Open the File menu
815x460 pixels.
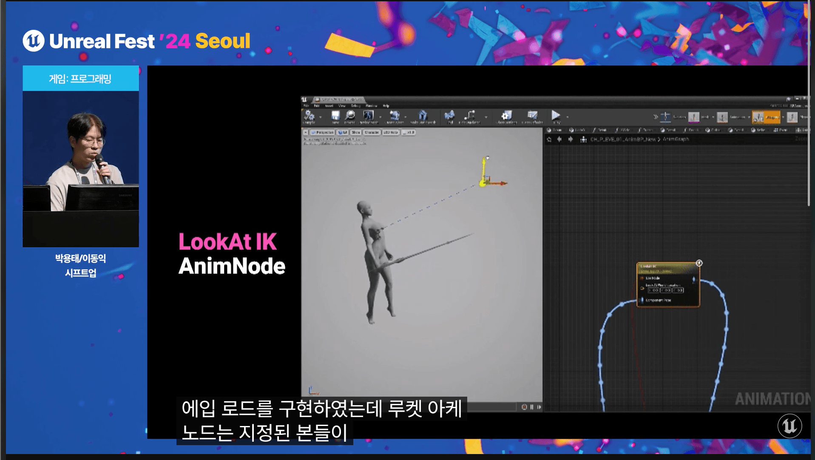click(306, 106)
